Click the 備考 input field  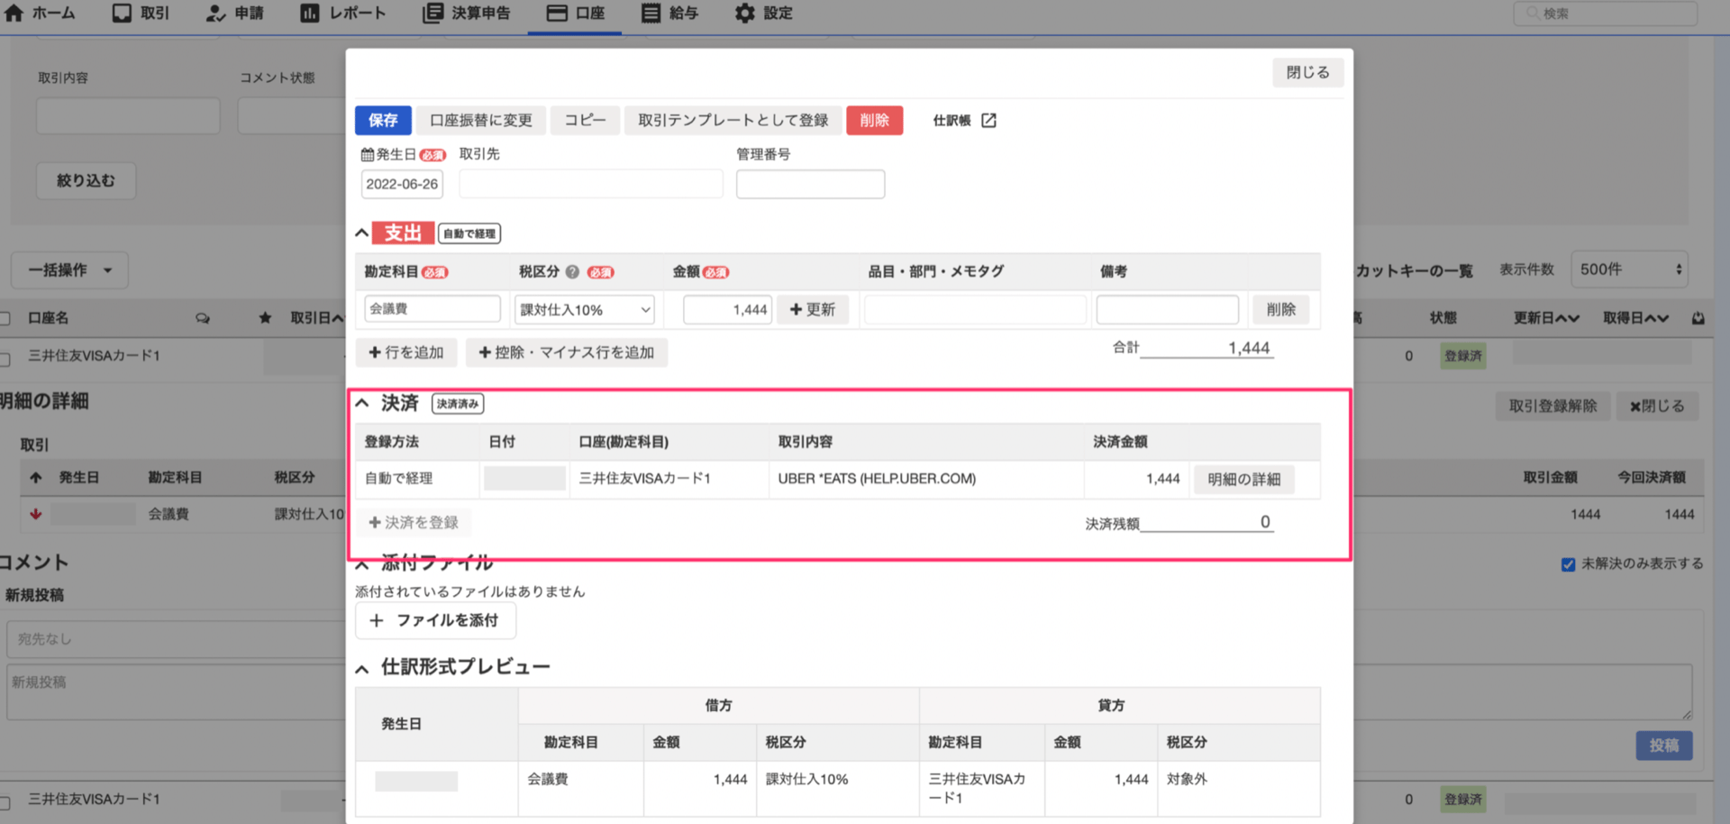(x=1167, y=309)
